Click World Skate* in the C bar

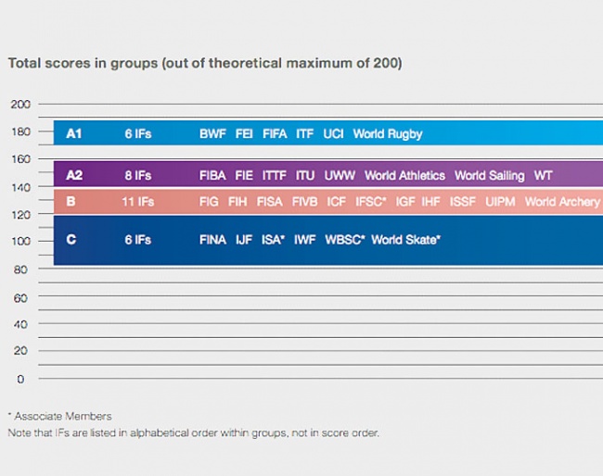point(405,240)
